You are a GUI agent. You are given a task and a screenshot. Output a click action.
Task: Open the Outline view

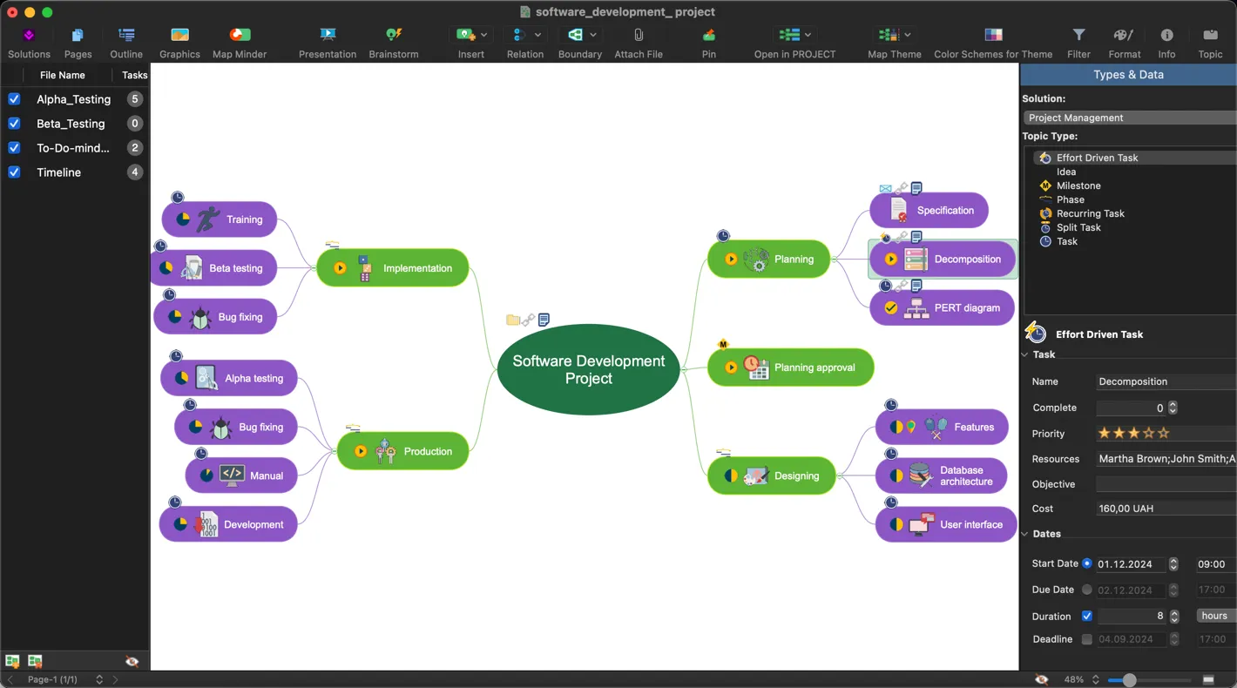tap(125, 39)
